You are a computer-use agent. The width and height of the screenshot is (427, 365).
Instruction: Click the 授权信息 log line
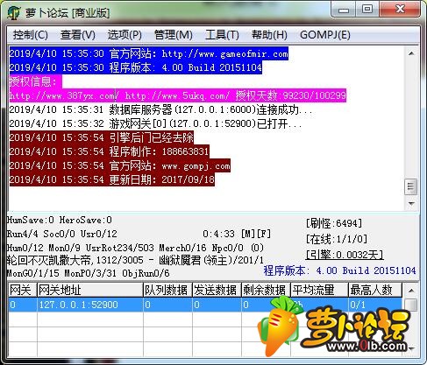35,81
